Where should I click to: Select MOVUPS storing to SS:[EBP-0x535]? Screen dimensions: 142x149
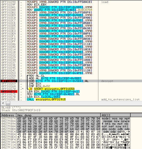59,52
